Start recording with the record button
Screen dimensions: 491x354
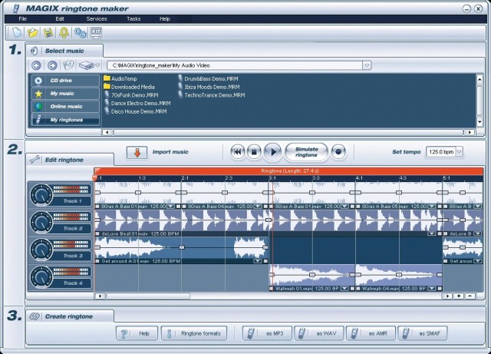(x=338, y=152)
